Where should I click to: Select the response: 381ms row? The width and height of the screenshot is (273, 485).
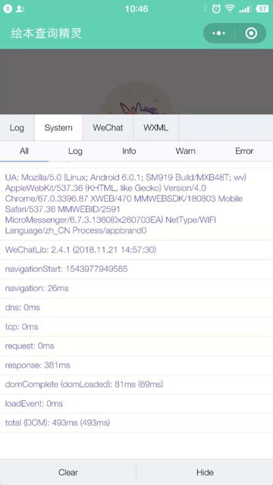pos(136,365)
